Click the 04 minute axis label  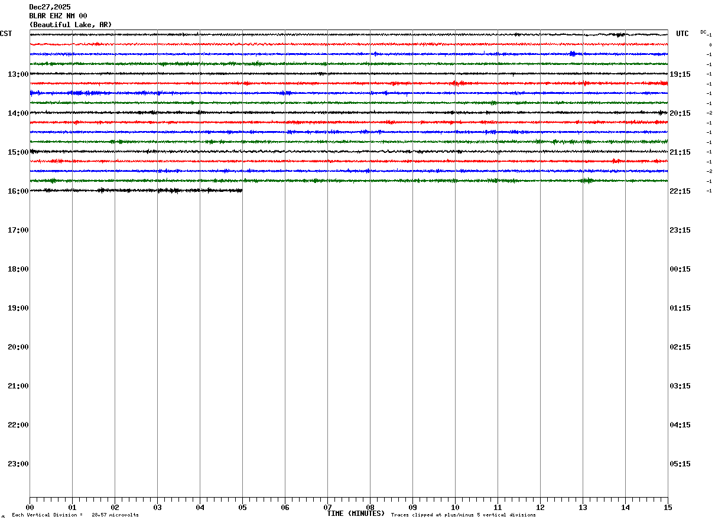pyautogui.click(x=200, y=508)
